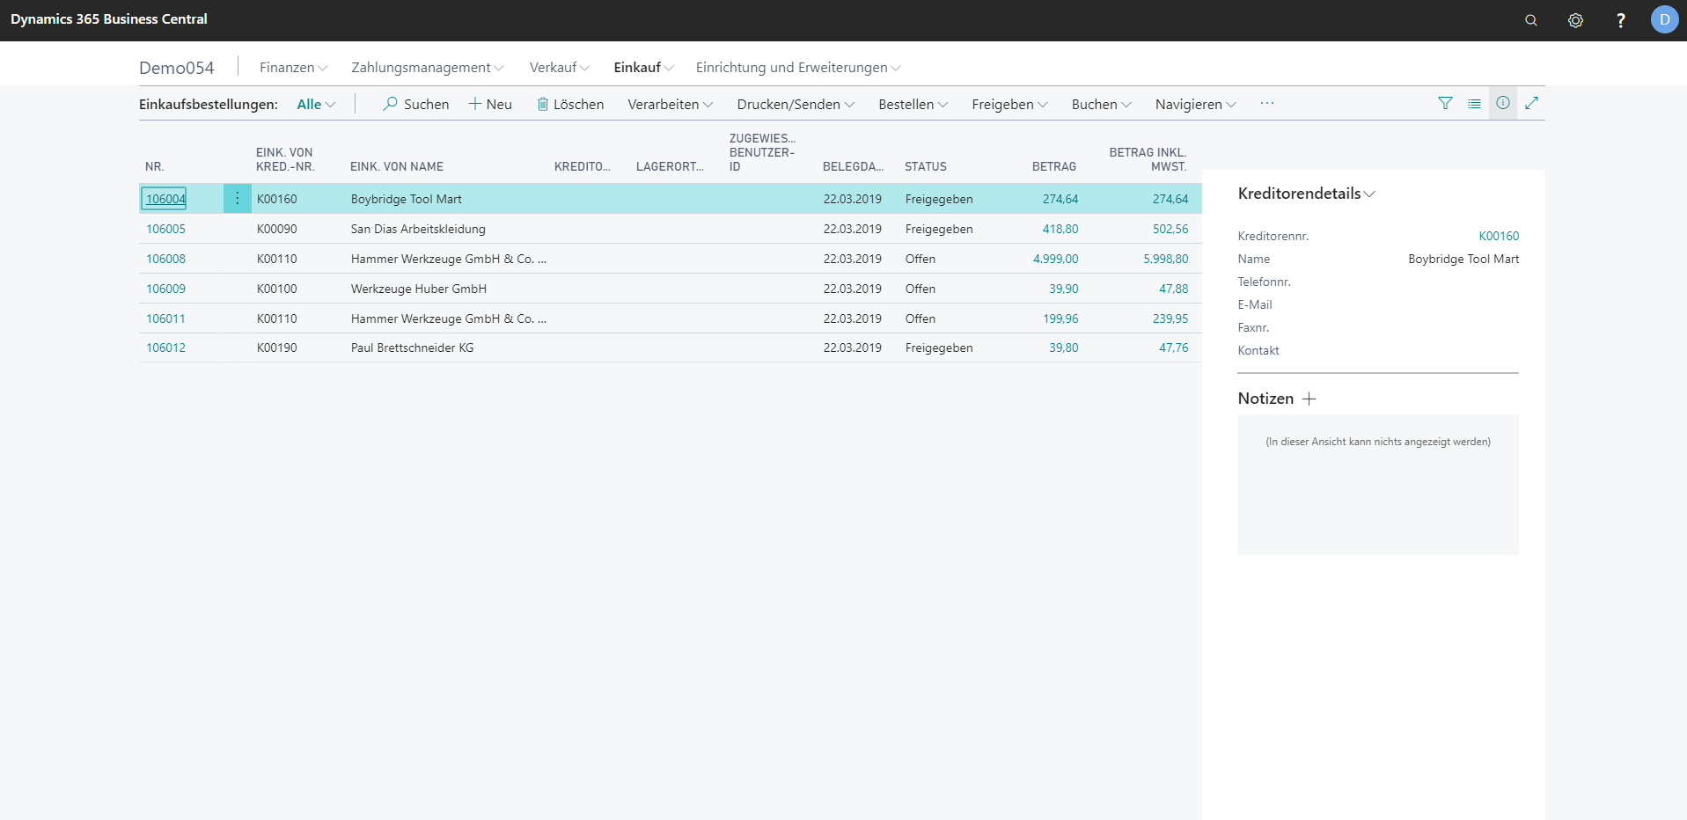
Task: Open the Zahlungsmanagement menu
Action: click(x=428, y=68)
